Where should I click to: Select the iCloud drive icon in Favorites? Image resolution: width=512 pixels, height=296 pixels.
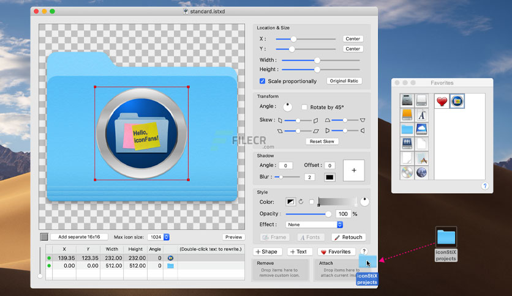(x=421, y=130)
